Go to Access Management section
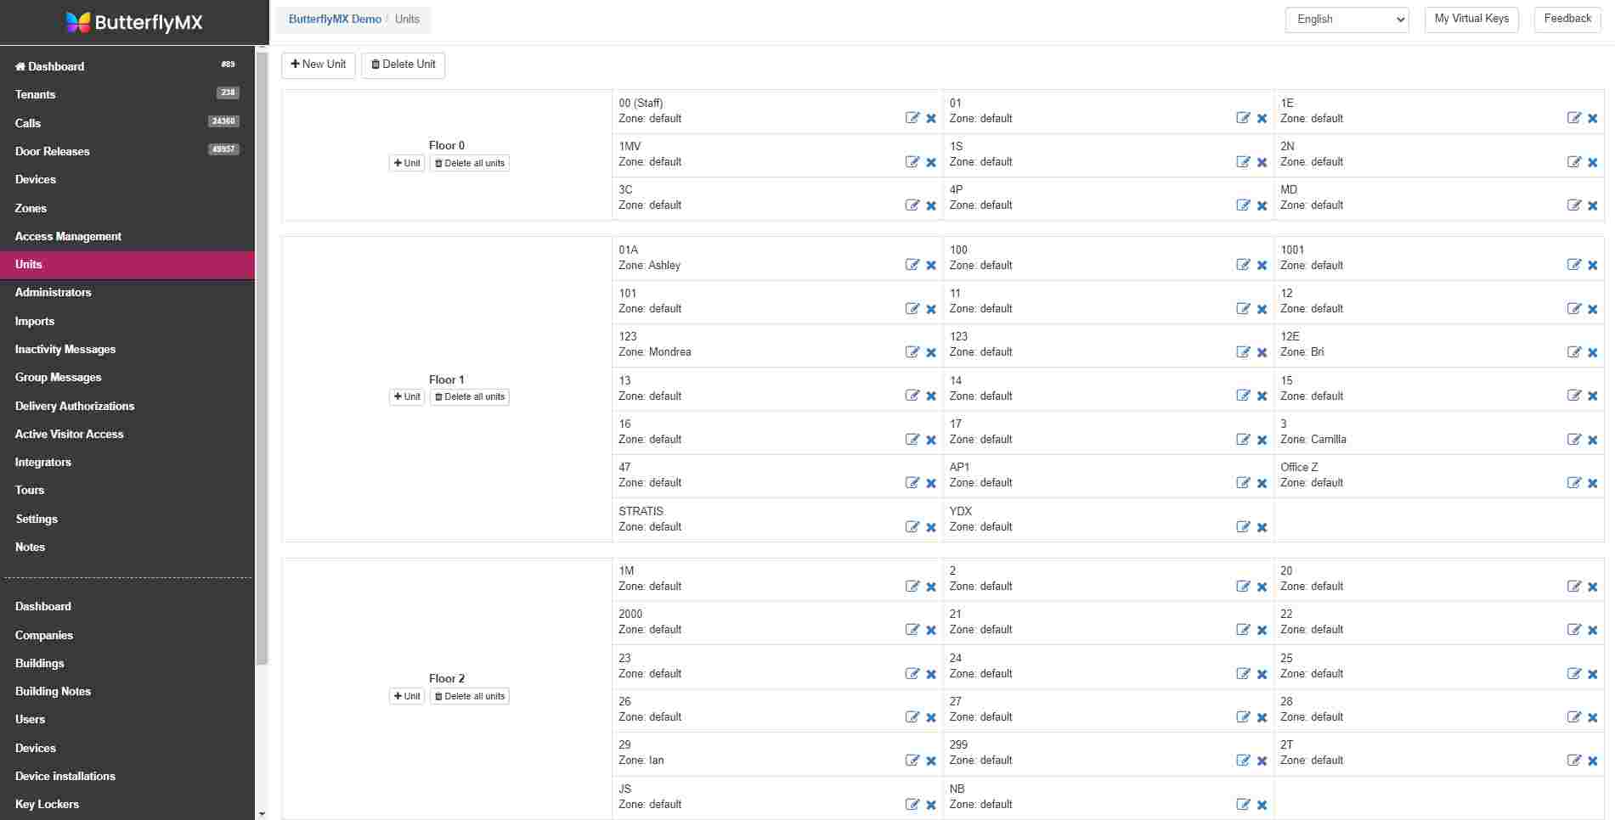Viewport: 1615px width, 820px height. pyautogui.click(x=68, y=236)
